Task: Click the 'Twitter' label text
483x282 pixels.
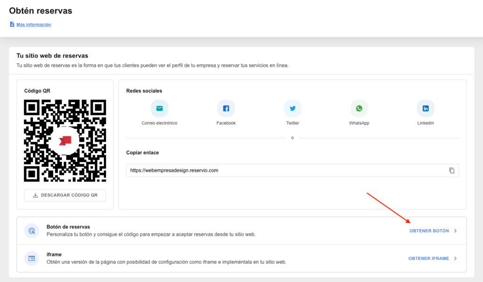Action: coord(292,123)
